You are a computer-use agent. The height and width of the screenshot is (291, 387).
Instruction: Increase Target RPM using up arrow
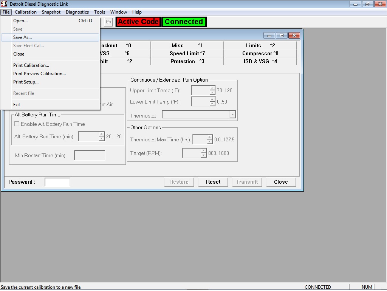pos(204,151)
